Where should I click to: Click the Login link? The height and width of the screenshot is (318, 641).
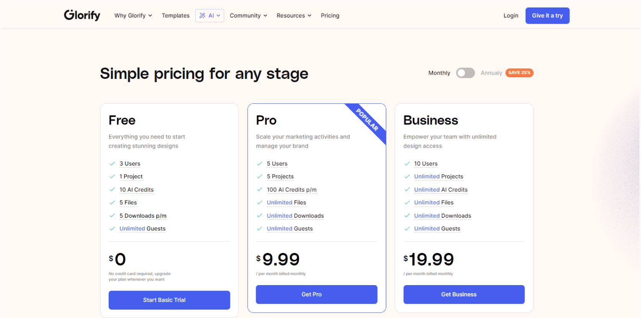(511, 16)
